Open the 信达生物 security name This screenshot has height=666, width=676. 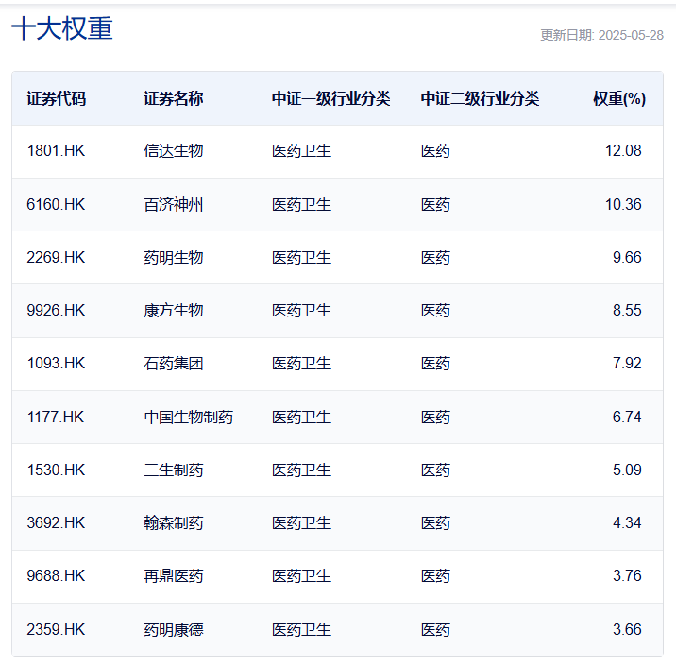[174, 151]
